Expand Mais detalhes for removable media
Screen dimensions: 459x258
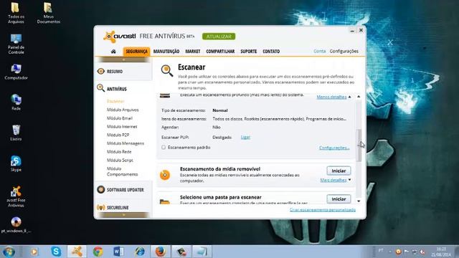(x=333, y=180)
